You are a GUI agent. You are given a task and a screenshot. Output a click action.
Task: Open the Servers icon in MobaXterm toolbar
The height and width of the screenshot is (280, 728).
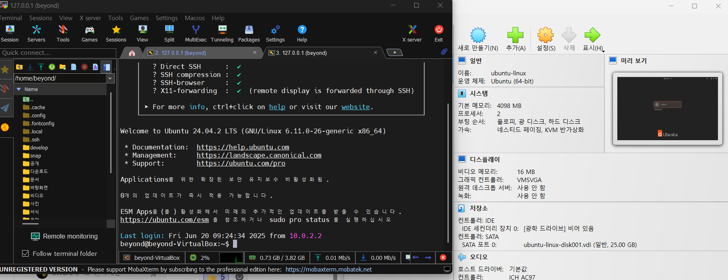click(x=36, y=33)
